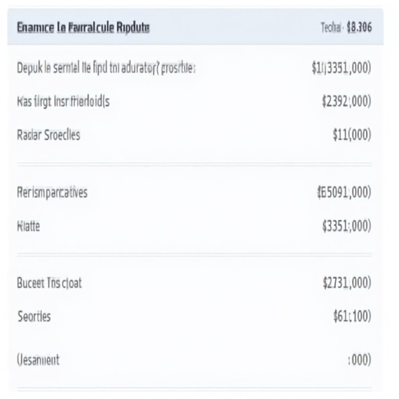The width and height of the screenshot is (399, 399).
Task: Open the 'Buceet Tns cjoat' row label
Action: pos(49,283)
